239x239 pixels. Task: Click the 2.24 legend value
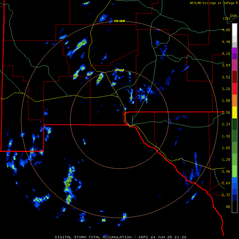click(x=226, y=124)
